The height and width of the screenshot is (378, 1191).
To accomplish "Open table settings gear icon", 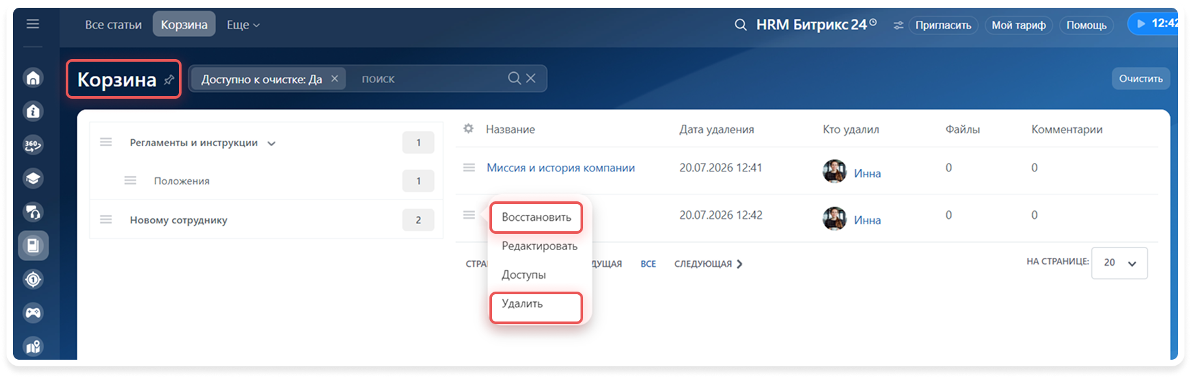I will (x=469, y=129).
